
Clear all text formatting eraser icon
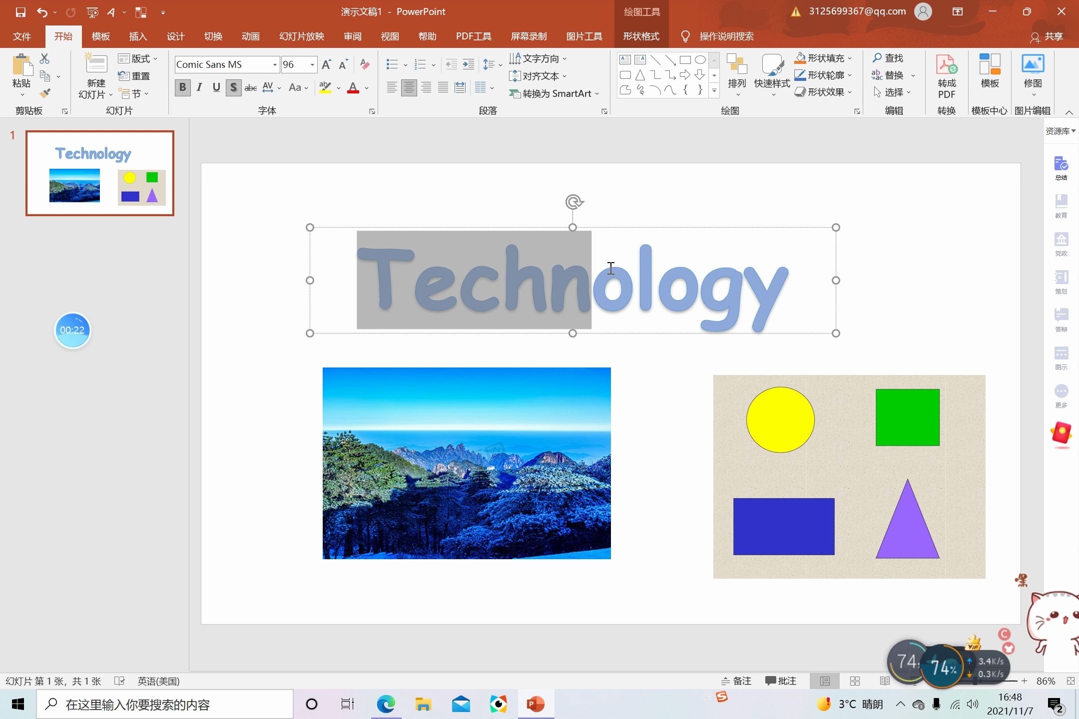pos(365,64)
